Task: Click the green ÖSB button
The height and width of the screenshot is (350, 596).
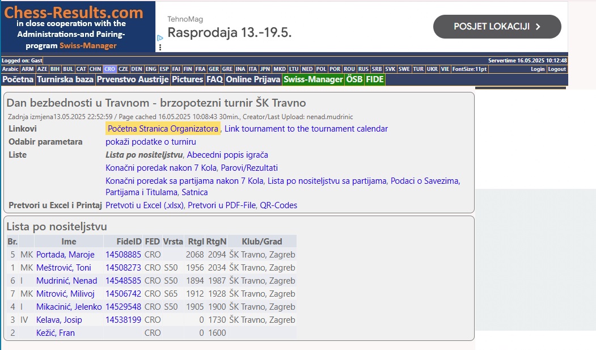Action: [354, 79]
